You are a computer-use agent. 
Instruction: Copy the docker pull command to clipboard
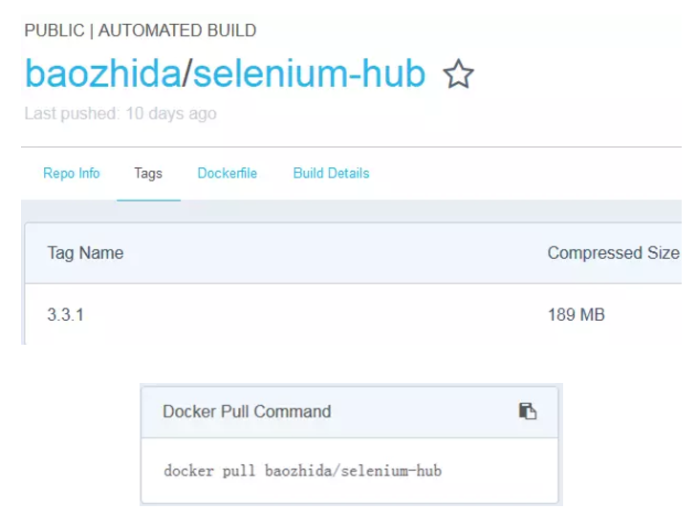528,411
